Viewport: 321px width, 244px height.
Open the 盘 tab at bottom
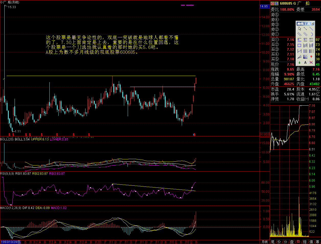tap(292, 242)
